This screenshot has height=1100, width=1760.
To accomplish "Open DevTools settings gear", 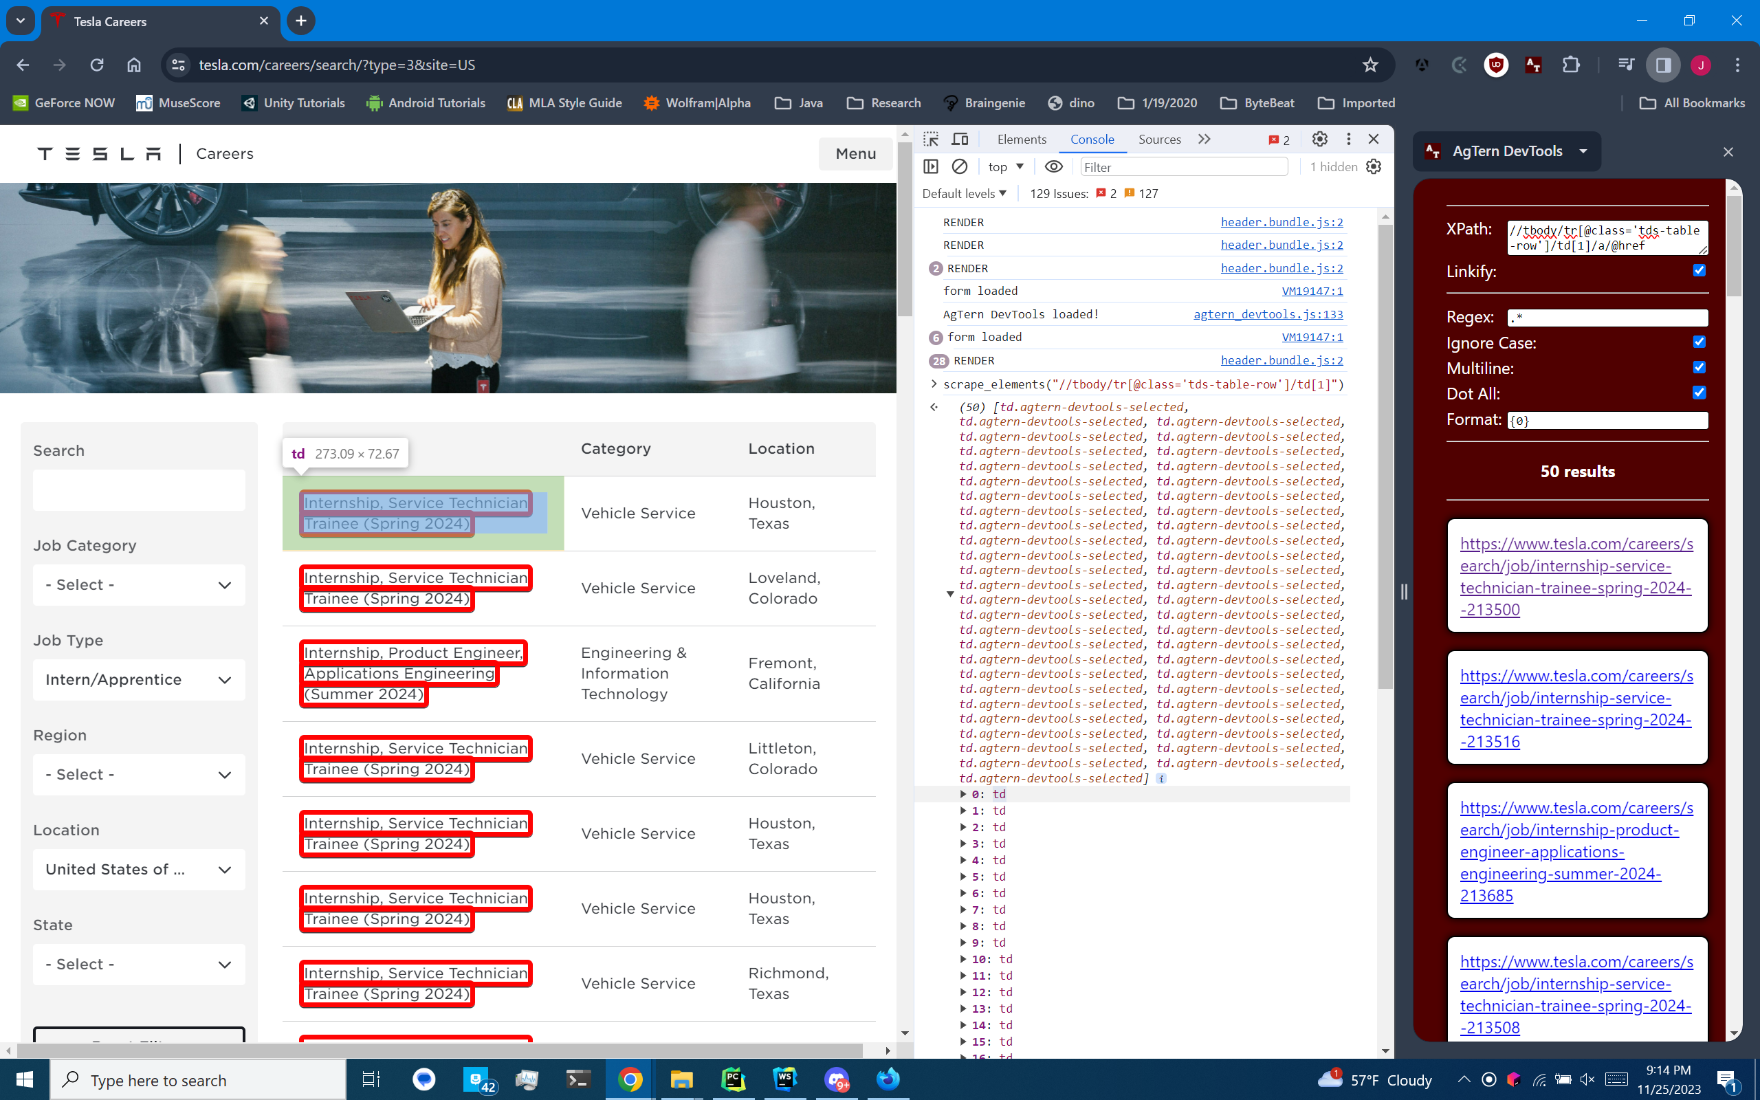I will tap(1319, 139).
